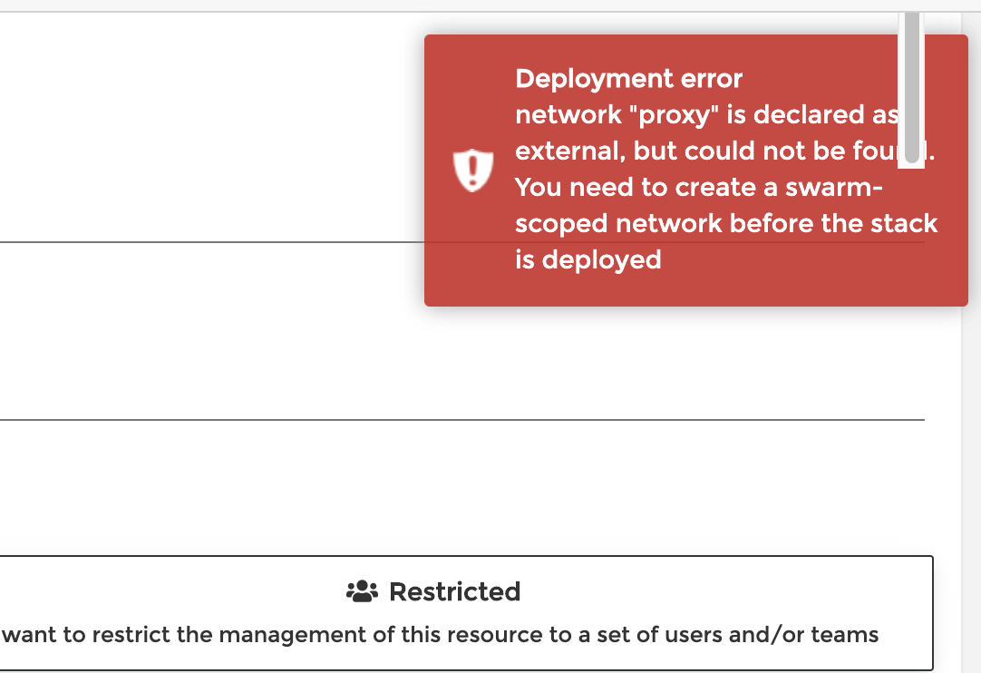Click the Deployment error title
Screen dimensions: 981x673
(x=629, y=79)
